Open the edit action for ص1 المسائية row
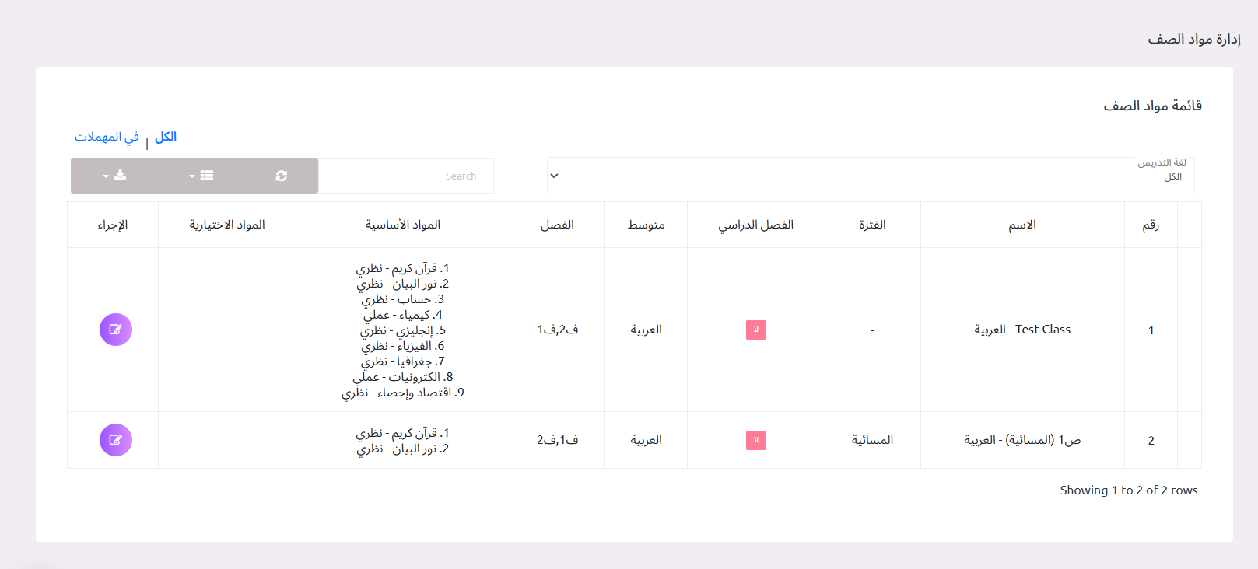This screenshot has width=1258, height=569. (115, 439)
